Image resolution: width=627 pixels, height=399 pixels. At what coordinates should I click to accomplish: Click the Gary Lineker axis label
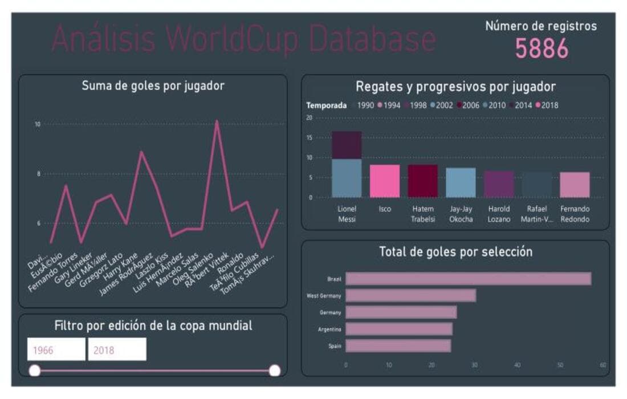click(73, 268)
